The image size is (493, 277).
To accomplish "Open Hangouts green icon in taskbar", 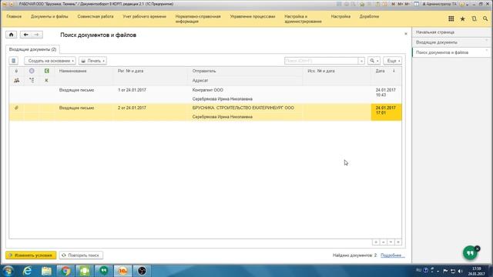I will 104,271.
